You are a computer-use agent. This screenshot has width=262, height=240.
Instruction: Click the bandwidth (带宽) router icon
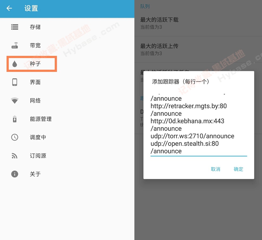coord(15,45)
